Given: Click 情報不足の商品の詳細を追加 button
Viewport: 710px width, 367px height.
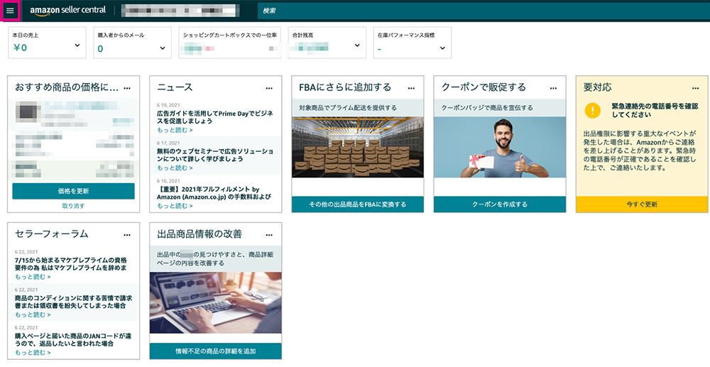Looking at the screenshot, I should click(x=216, y=351).
